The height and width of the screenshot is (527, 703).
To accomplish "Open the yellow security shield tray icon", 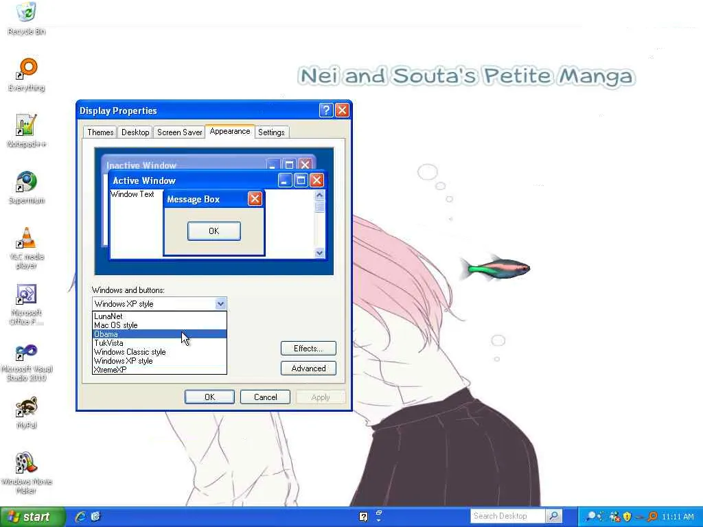I will pos(627,517).
